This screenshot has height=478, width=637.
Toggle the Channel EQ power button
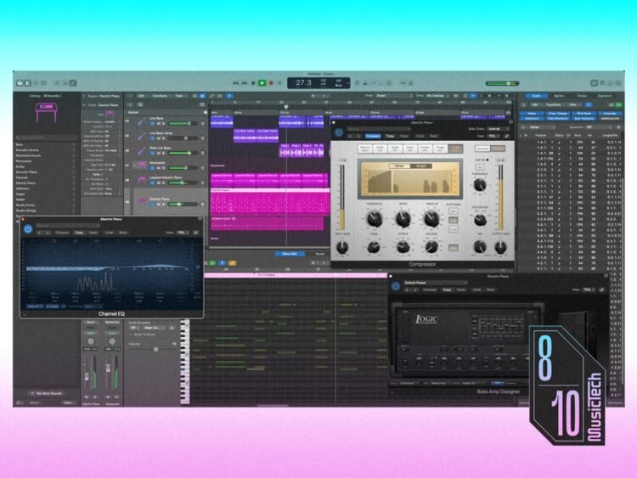click(x=28, y=229)
